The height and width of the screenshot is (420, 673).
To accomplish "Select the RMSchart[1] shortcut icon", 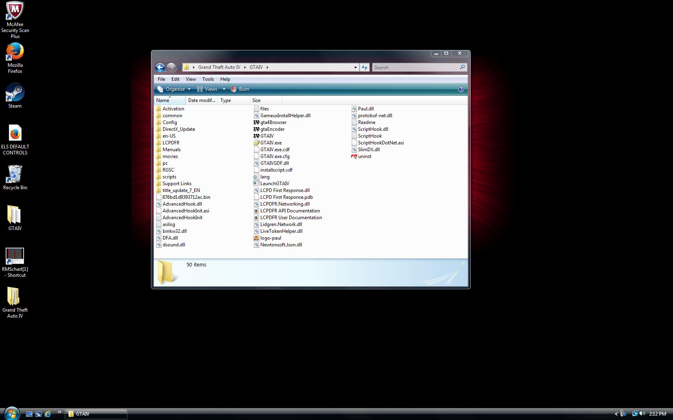I will click(x=15, y=262).
